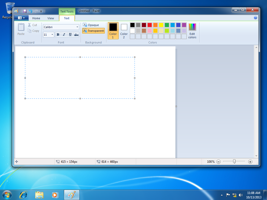
Task: Open Edit colors dialog
Action: click(192, 31)
